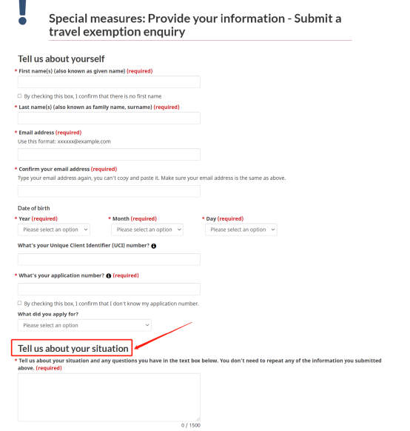Viewport: 410px width, 431px height.
Task: Click the UCI number info icon
Action: (153, 246)
